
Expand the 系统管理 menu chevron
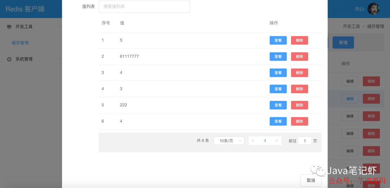point(61,59)
